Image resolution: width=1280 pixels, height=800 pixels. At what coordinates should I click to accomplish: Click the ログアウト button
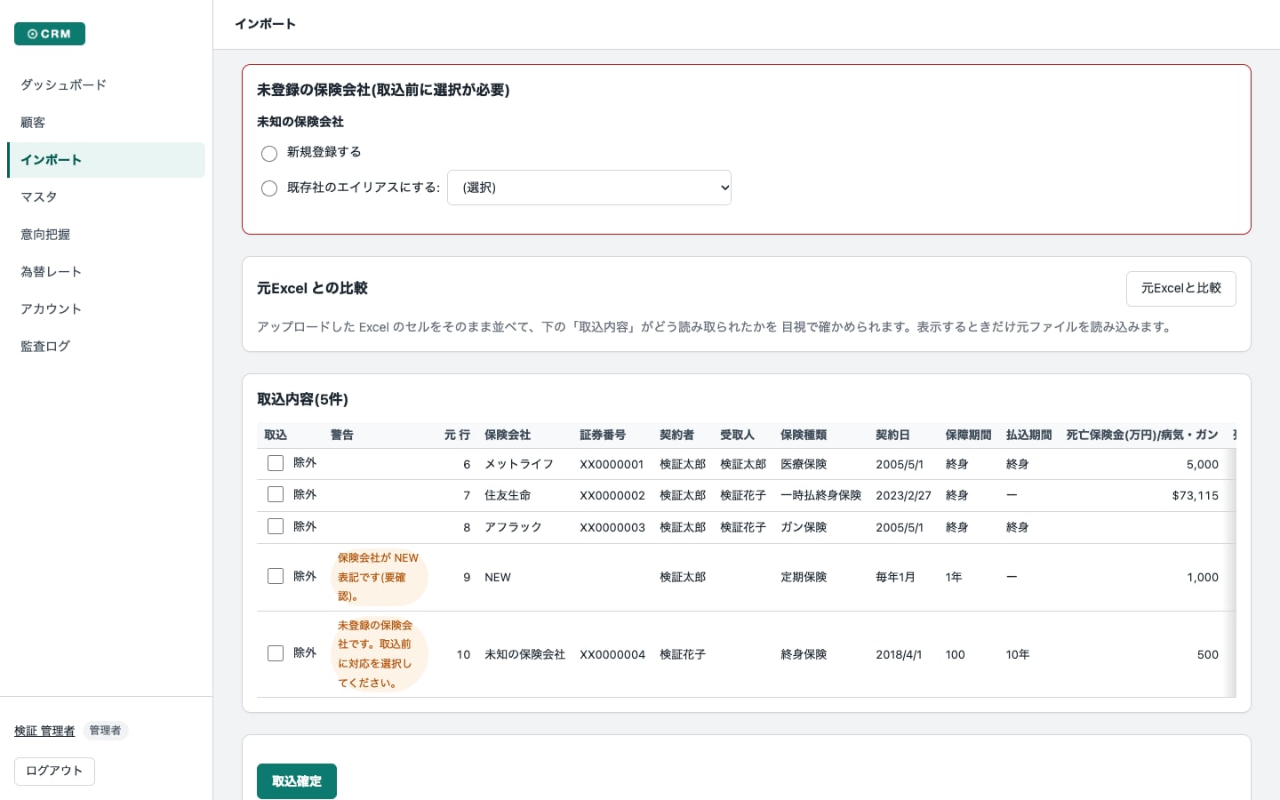54,771
